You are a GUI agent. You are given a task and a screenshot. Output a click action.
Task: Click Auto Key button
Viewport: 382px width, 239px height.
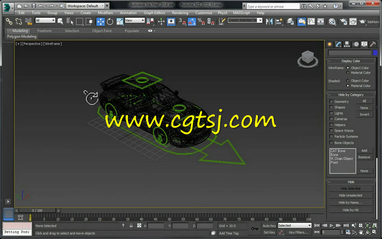269,226
